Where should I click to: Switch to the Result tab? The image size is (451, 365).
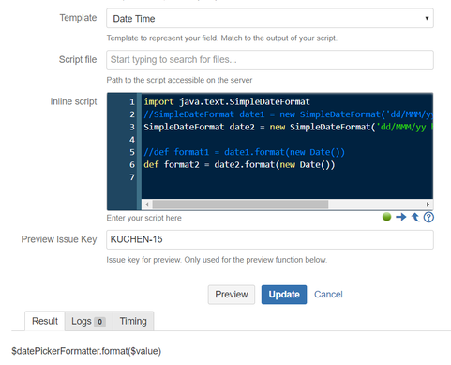coord(45,321)
